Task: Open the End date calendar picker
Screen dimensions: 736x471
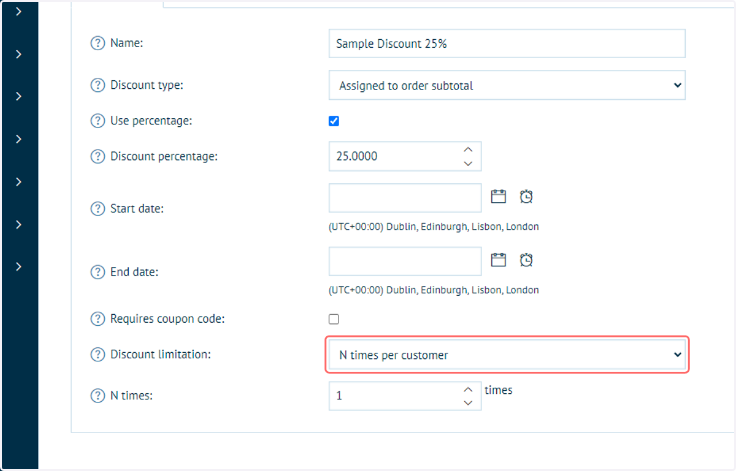Action: pyautogui.click(x=499, y=260)
